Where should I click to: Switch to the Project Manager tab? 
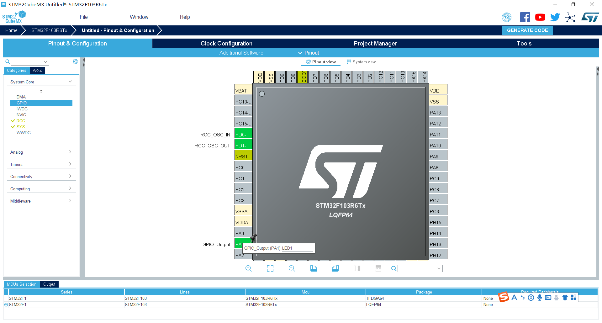pyautogui.click(x=375, y=43)
